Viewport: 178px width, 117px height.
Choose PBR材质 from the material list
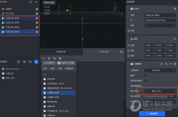pos(59,79)
